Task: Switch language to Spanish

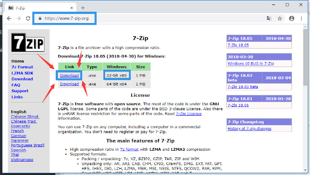Action: click(18, 150)
